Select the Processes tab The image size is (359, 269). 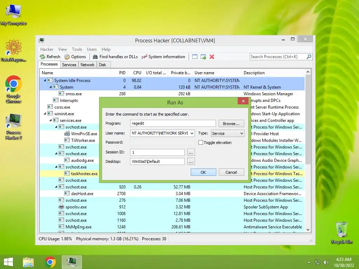(49, 64)
